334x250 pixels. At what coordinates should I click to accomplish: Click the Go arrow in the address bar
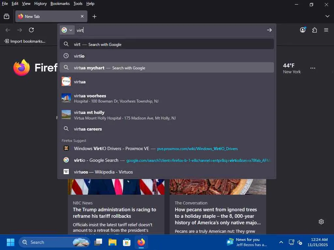click(269, 30)
